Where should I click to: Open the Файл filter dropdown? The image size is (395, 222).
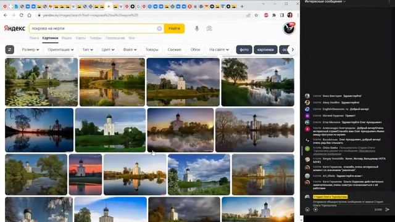tap(130, 49)
